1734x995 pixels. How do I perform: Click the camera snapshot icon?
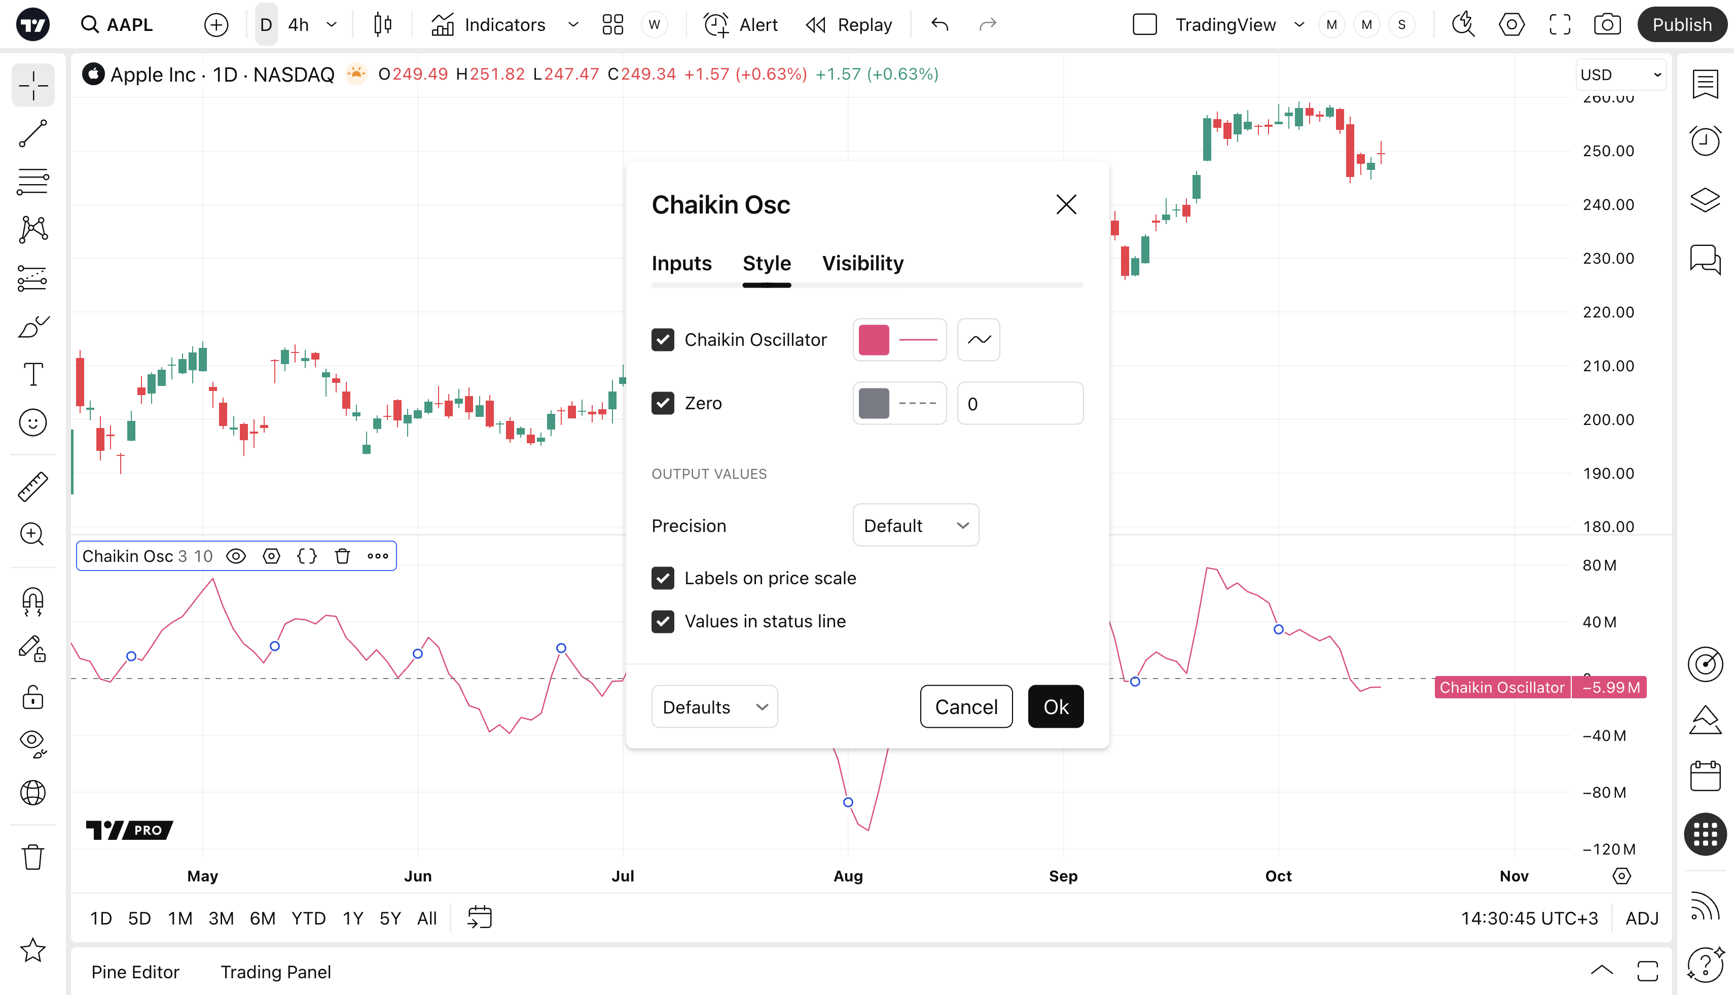[x=1607, y=25]
